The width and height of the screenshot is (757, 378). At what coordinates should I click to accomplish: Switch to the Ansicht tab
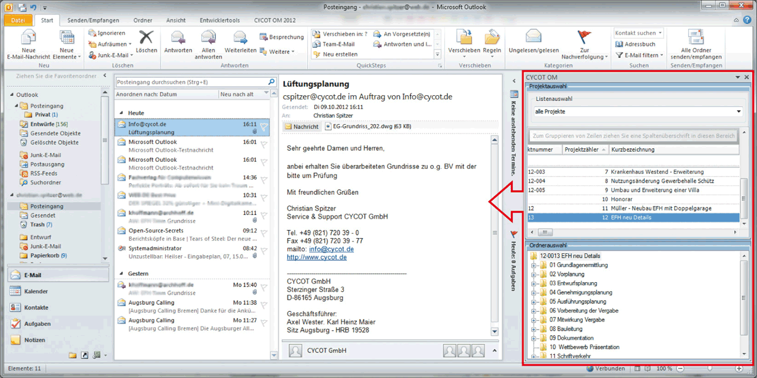[176, 20]
